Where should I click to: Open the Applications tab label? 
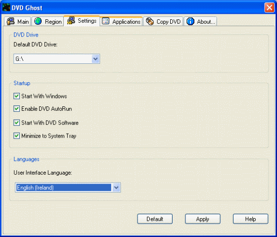point(126,22)
